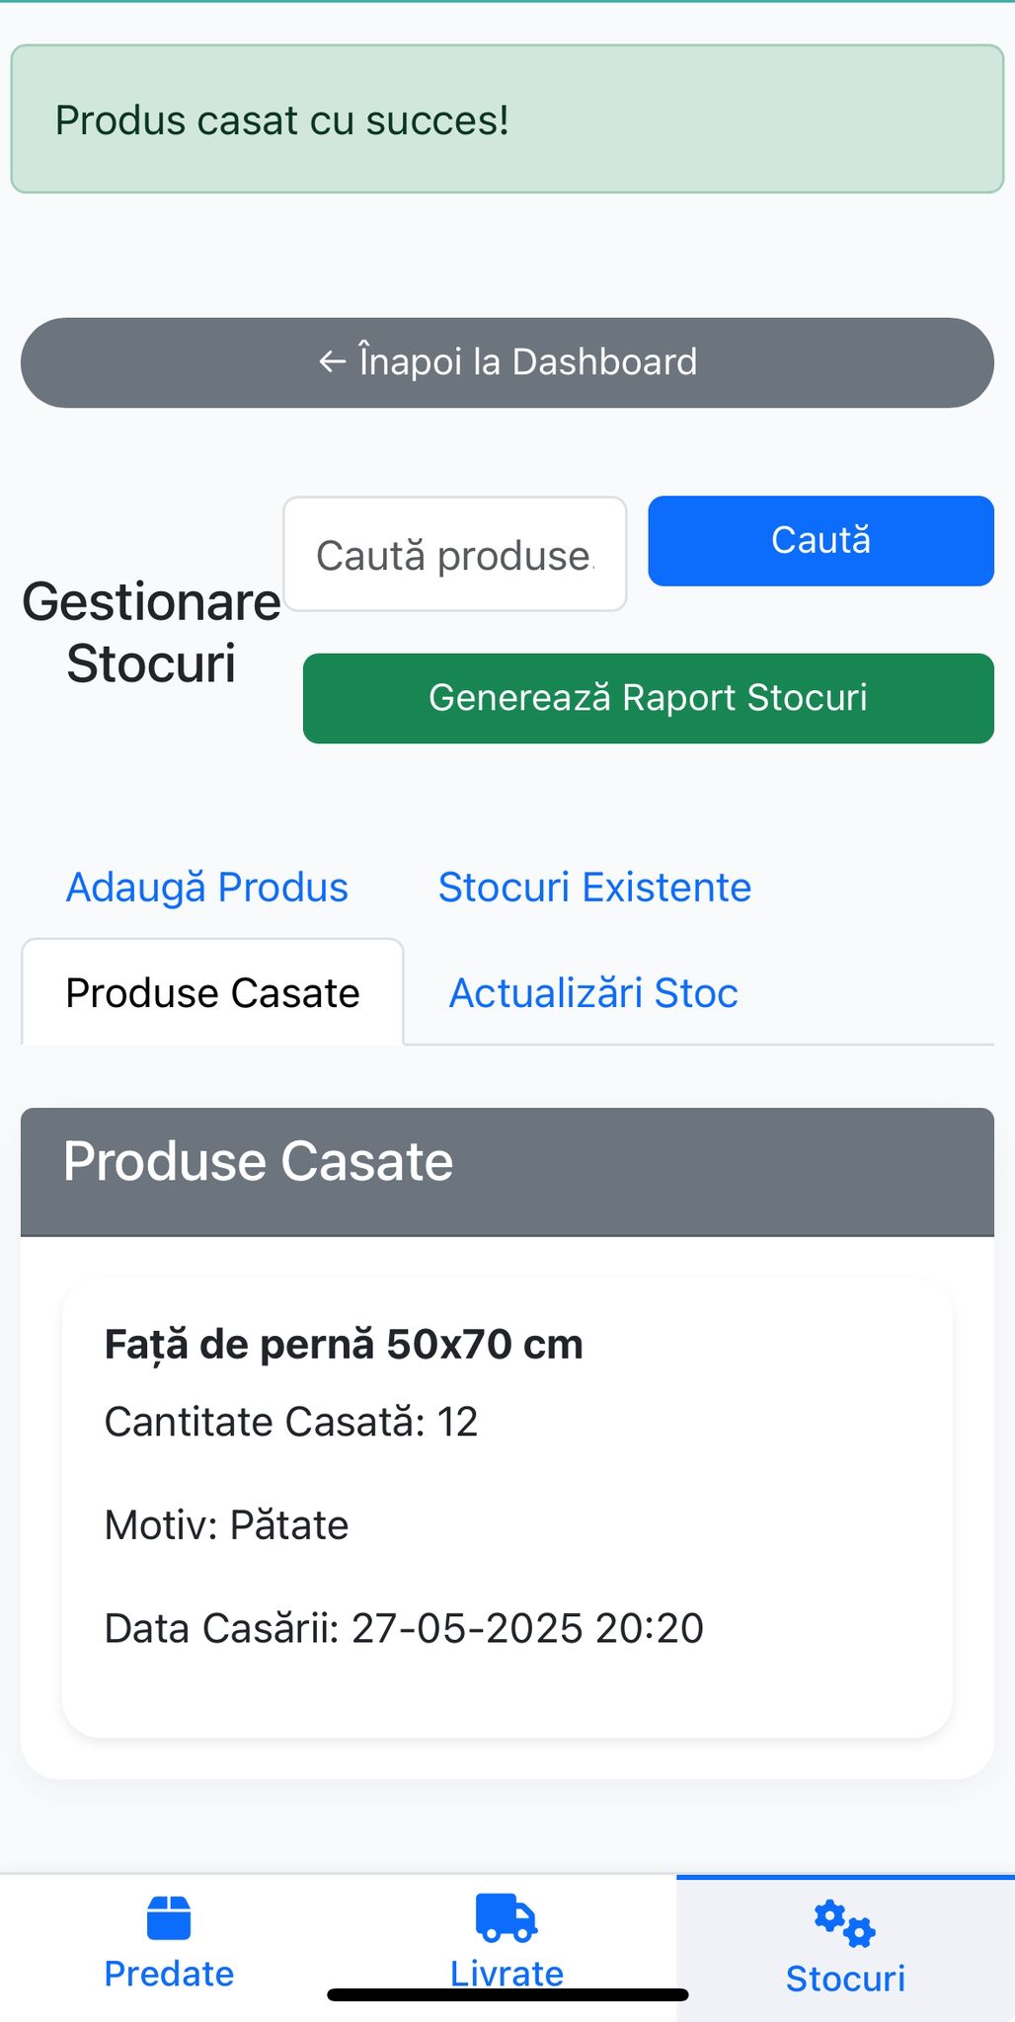Select the Produse Casate tab

(x=212, y=993)
